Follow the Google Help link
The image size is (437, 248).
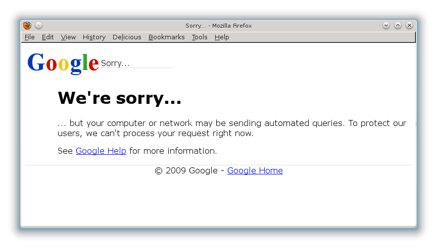click(x=101, y=151)
